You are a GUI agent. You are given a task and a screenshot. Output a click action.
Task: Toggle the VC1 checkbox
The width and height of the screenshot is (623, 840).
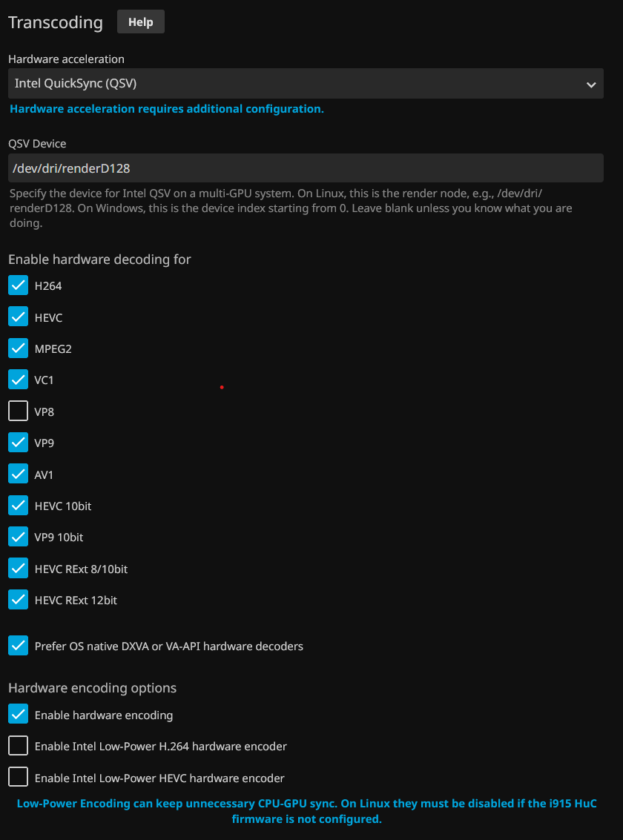(x=18, y=380)
